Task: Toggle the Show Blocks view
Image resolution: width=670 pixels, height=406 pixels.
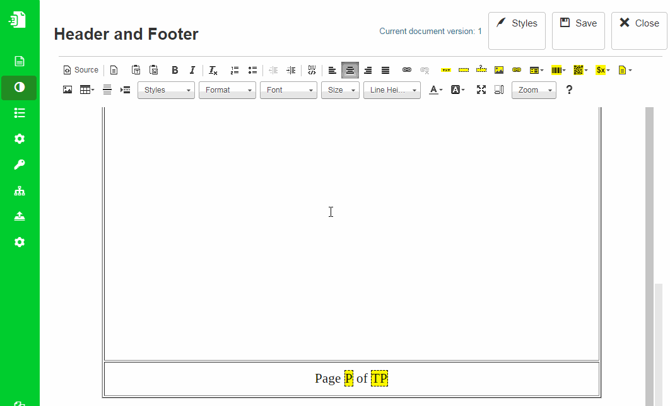Action: pos(498,90)
